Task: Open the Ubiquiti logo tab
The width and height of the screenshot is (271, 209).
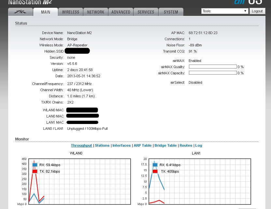Action: tap(21, 12)
